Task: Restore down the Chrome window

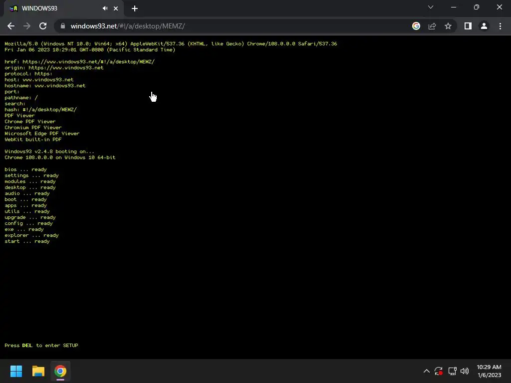Action: pyautogui.click(x=477, y=7)
